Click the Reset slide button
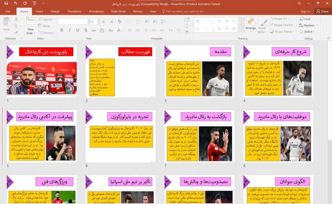332x204 pixels. tap(44, 26)
